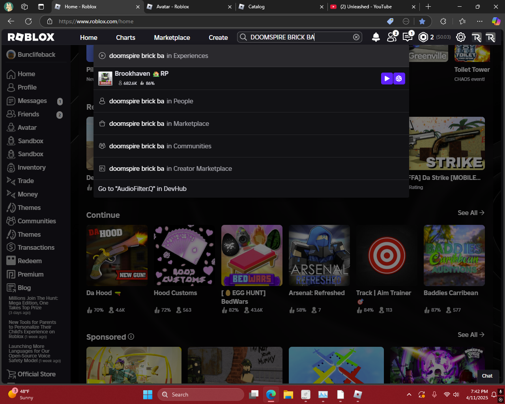
Task: Open Robux balance icon
Action: click(423, 37)
